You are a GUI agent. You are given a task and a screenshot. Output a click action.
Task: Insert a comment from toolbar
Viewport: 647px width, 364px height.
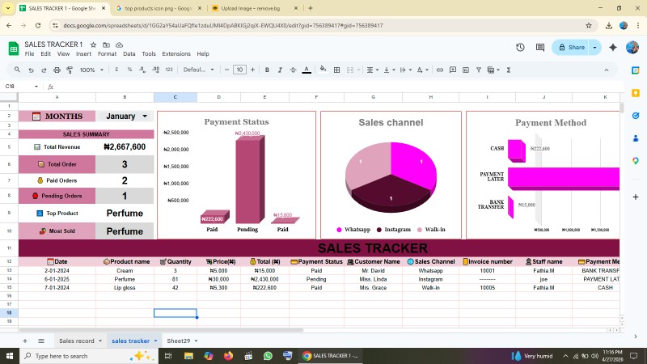(453, 70)
